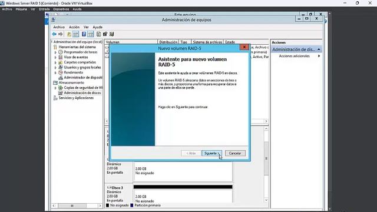This screenshot has height=212, width=377.
Task: Expand the Rendimiento node
Action: point(56,72)
